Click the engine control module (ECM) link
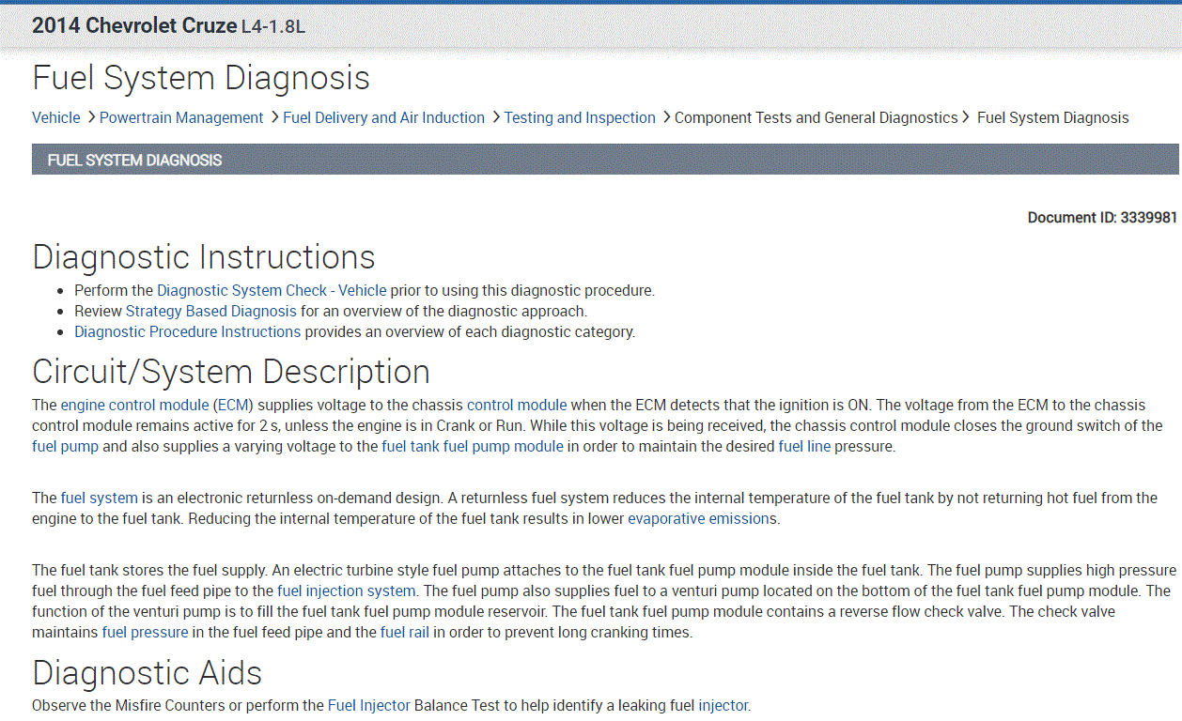Screen dimensions: 1182x721 (x=156, y=405)
